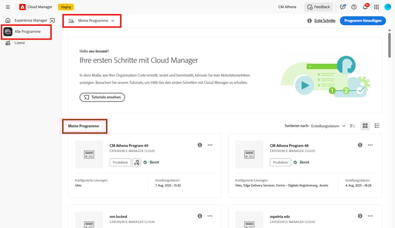Click Tutorials ansehen button
This screenshot has height=228, width=395.
[x=102, y=97]
